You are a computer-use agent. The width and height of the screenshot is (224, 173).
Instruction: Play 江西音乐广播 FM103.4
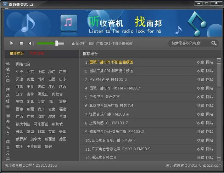109,114
